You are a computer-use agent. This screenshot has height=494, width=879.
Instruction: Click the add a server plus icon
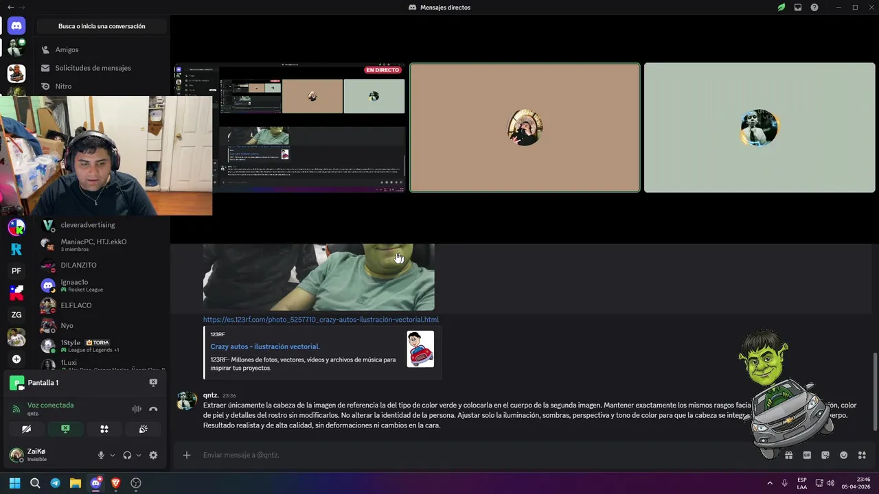[x=16, y=359]
